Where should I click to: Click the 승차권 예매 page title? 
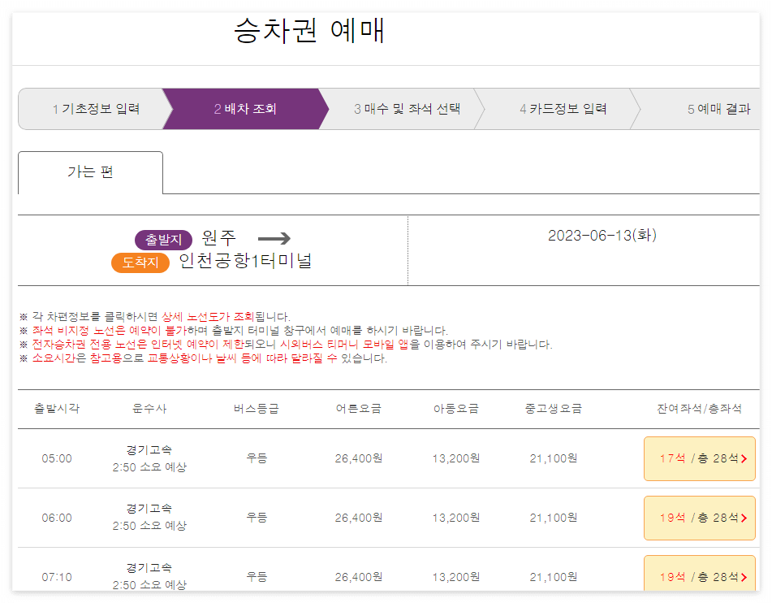(x=308, y=31)
